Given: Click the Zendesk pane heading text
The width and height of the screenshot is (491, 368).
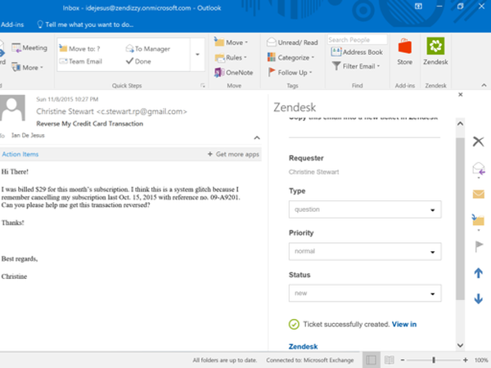Looking at the screenshot, I should pyautogui.click(x=295, y=107).
